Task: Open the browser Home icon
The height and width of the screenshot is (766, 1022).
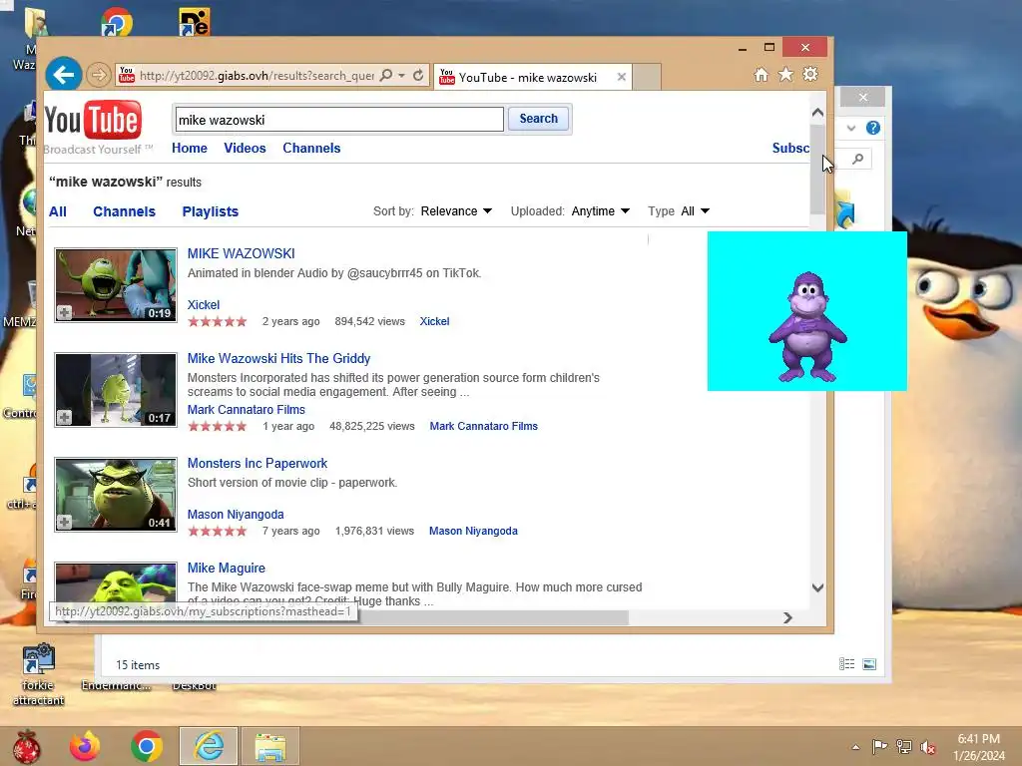Action: click(x=761, y=75)
